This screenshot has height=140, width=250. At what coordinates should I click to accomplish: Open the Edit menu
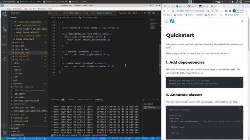pyautogui.click(x=9, y=9)
